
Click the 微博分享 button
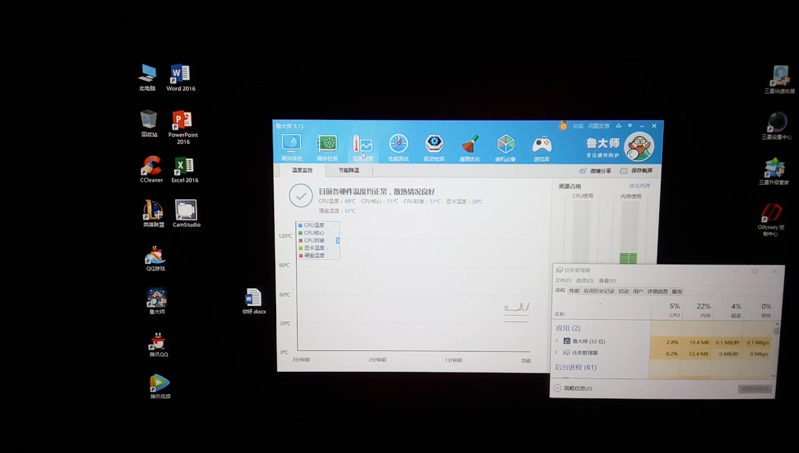596,171
